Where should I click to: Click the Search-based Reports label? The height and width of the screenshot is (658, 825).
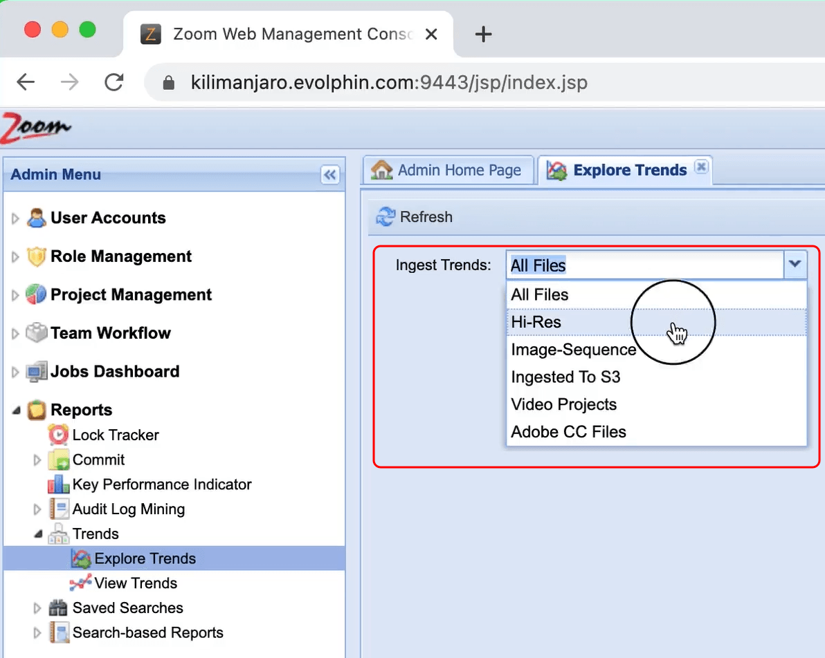pos(148,632)
